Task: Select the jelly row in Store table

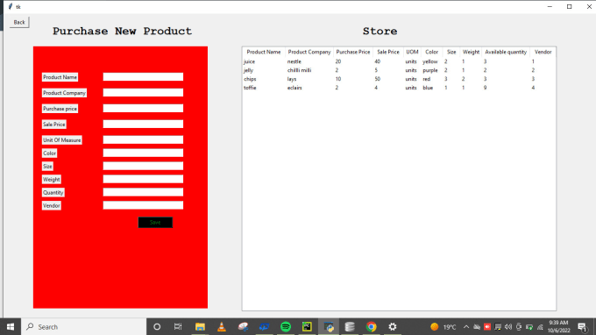Action: [399, 70]
